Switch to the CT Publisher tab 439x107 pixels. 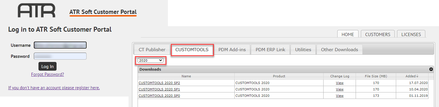[x=152, y=49]
